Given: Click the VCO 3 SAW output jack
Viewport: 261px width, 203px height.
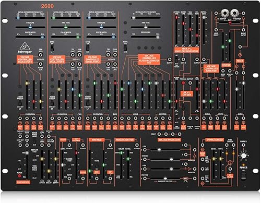Looking at the screenshot, I should pos(115,55).
